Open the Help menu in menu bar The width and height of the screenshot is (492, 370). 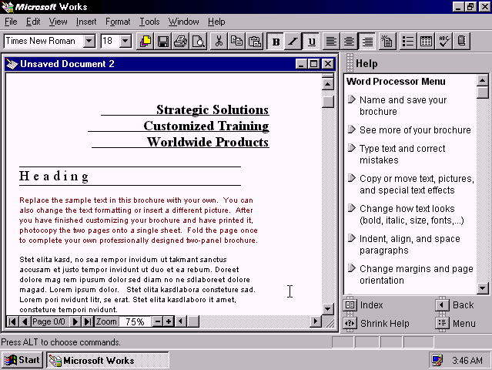pyautogui.click(x=216, y=22)
